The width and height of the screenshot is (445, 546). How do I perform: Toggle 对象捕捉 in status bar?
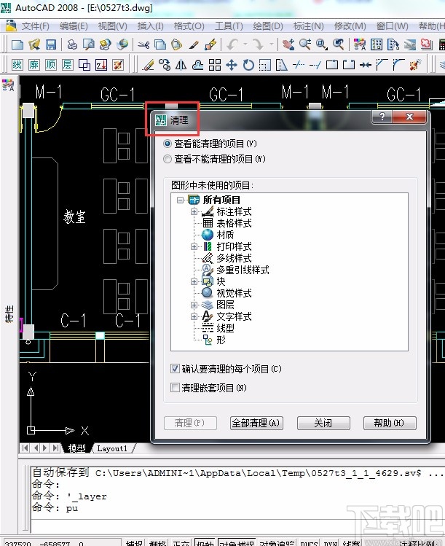(x=236, y=542)
